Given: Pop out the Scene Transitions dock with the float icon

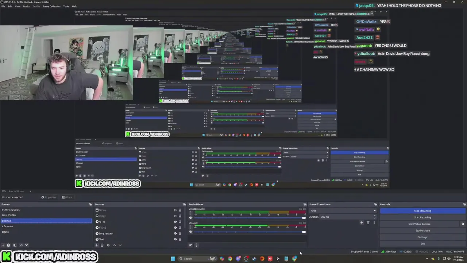Looking at the screenshot, I should (x=375, y=205).
